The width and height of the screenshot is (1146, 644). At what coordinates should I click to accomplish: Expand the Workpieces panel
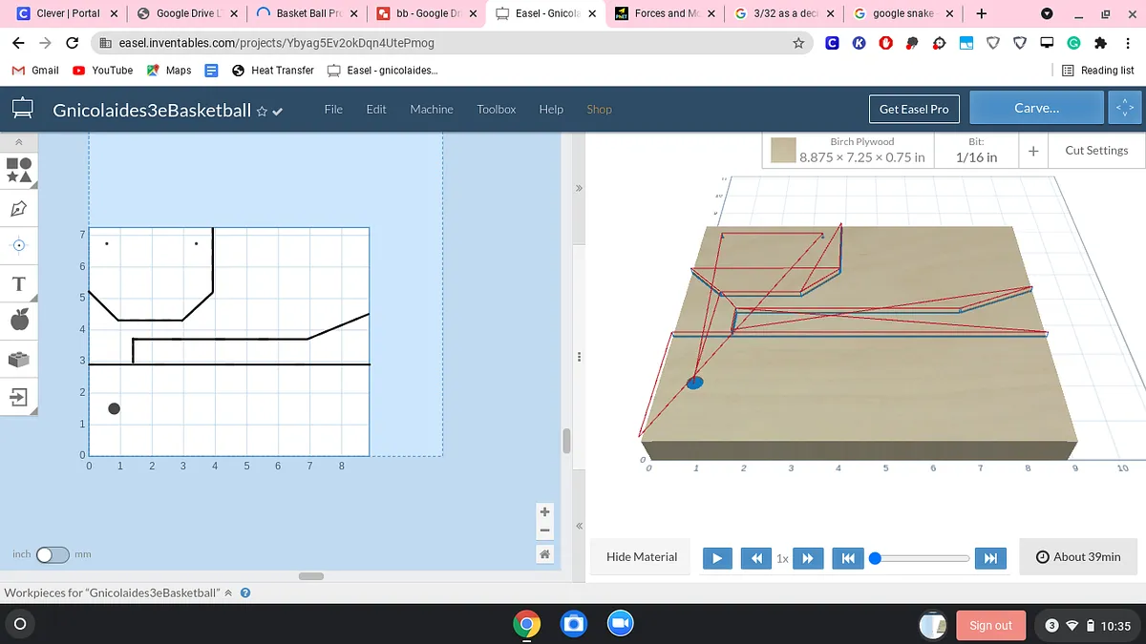tap(228, 592)
